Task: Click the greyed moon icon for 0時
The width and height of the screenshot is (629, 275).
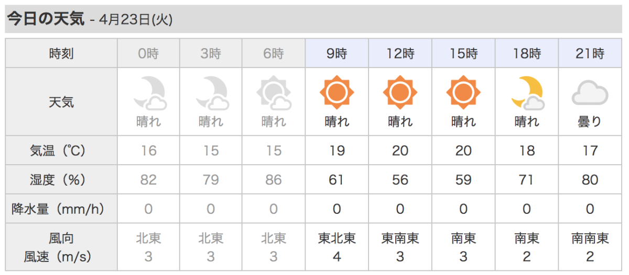Action: (x=149, y=93)
